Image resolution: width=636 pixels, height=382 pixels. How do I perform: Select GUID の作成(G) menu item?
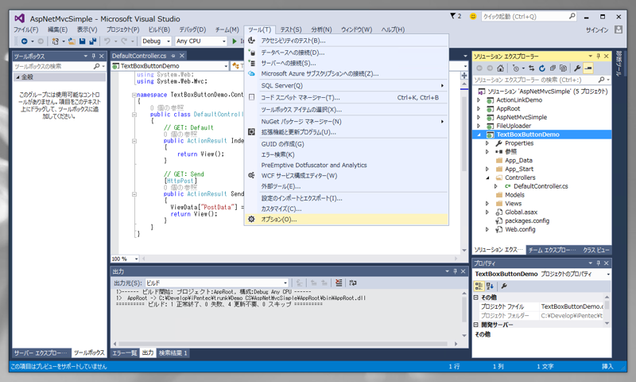click(x=347, y=144)
